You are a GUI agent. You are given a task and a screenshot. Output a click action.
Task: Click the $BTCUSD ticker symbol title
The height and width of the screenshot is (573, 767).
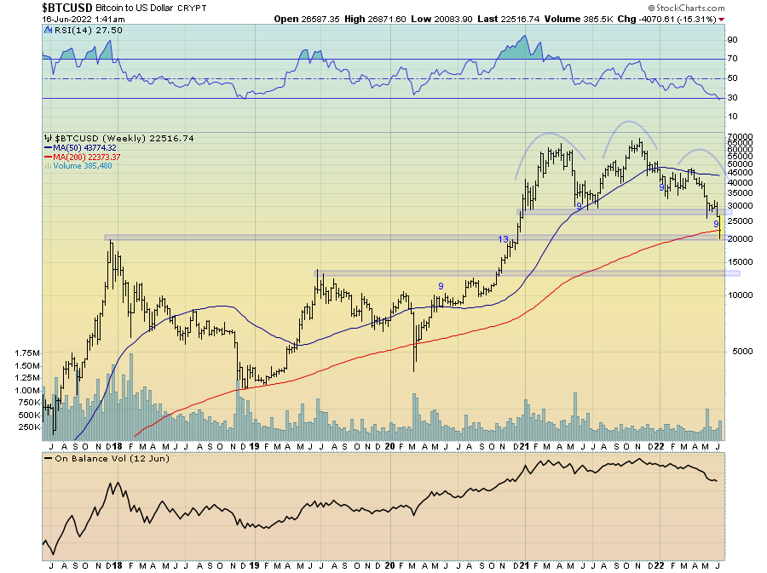click(67, 8)
